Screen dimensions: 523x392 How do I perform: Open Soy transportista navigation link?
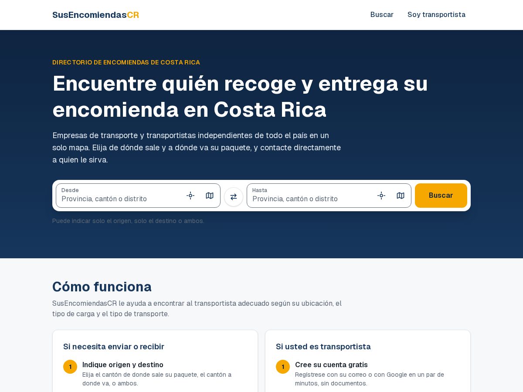coord(436,15)
